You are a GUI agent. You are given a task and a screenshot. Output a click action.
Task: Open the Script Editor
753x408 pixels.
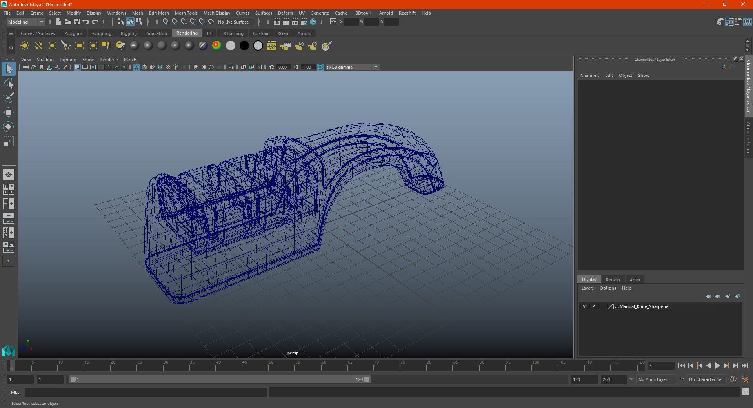click(x=746, y=392)
